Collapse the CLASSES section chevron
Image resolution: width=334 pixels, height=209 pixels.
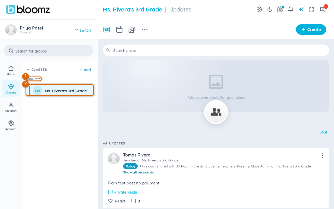pyautogui.click(x=28, y=69)
